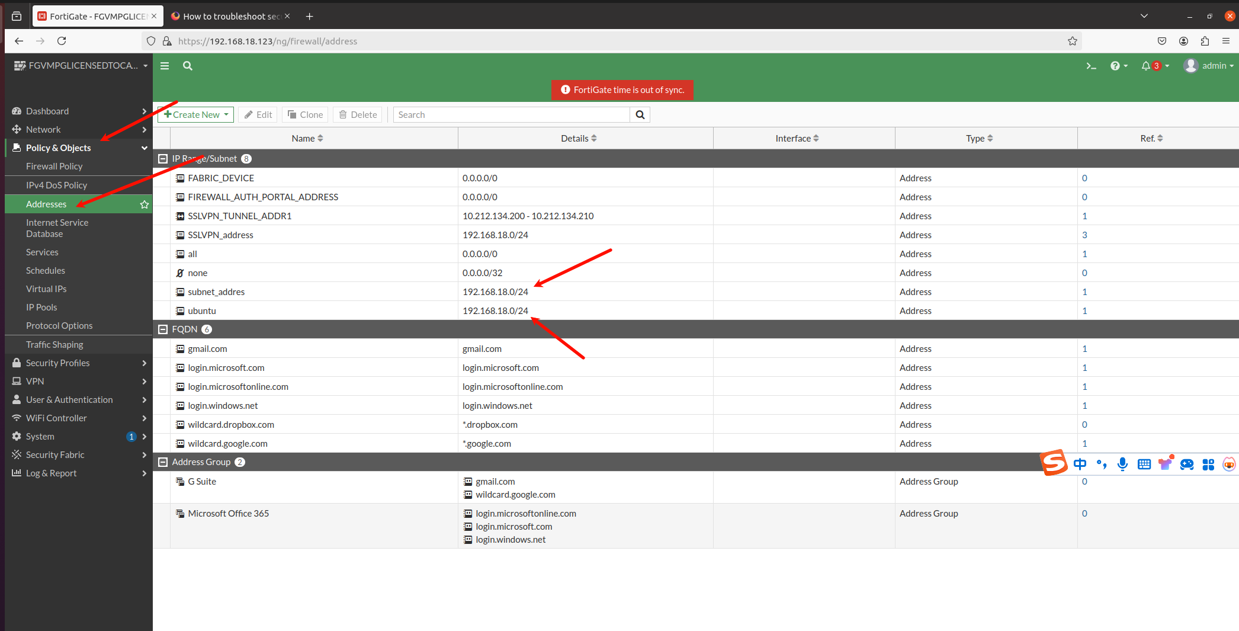Collapse the FQDN section
This screenshot has height=631, width=1239.
pyautogui.click(x=163, y=329)
